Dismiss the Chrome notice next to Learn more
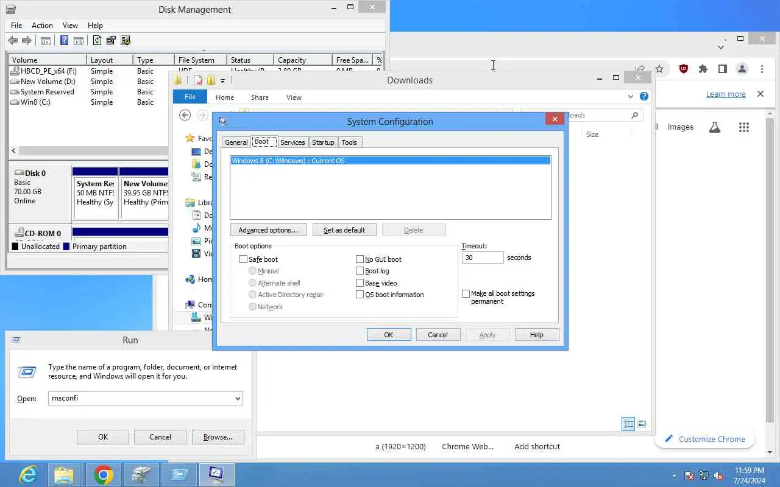The width and height of the screenshot is (780, 487). (760, 94)
